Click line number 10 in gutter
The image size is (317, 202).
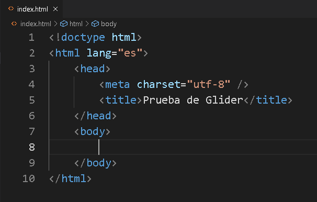(x=29, y=178)
